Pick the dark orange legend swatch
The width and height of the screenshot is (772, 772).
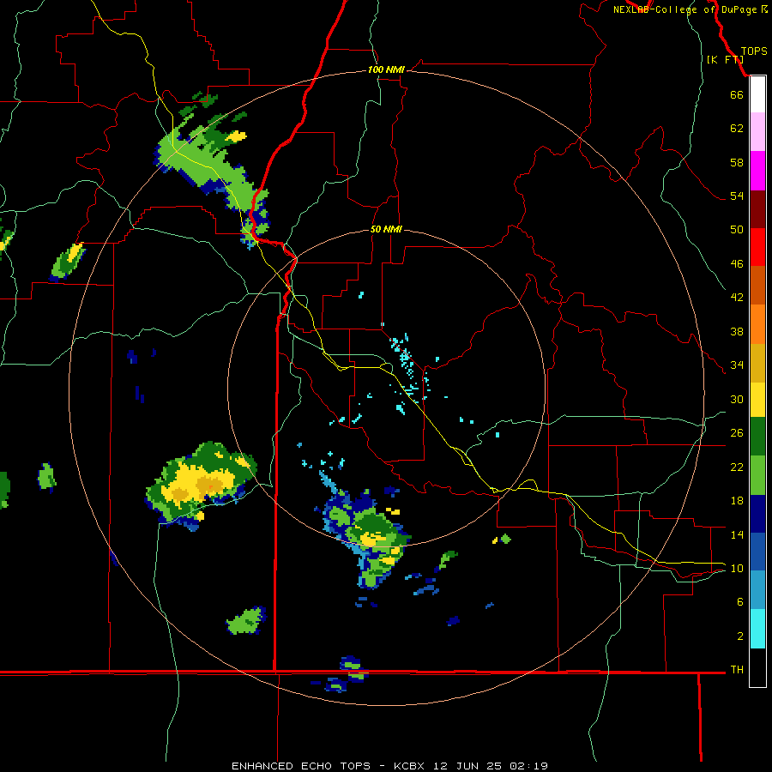[757, 285]
